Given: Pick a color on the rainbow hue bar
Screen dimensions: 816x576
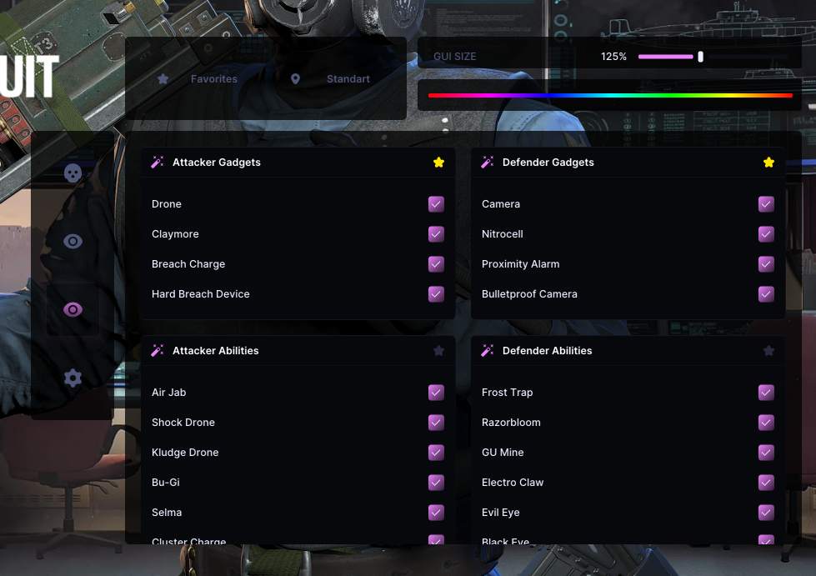Looking at the screenshot, I should [x=610, y=96].
